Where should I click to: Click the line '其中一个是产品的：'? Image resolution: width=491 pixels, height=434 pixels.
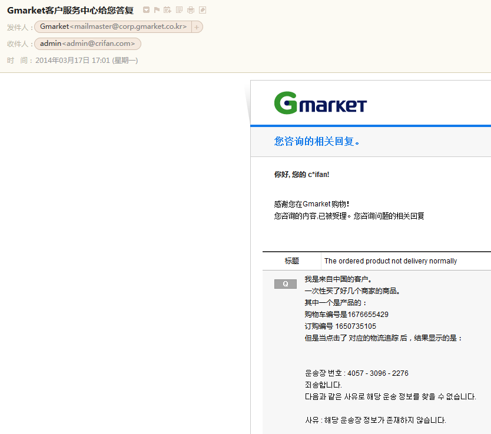coord(336,303)
